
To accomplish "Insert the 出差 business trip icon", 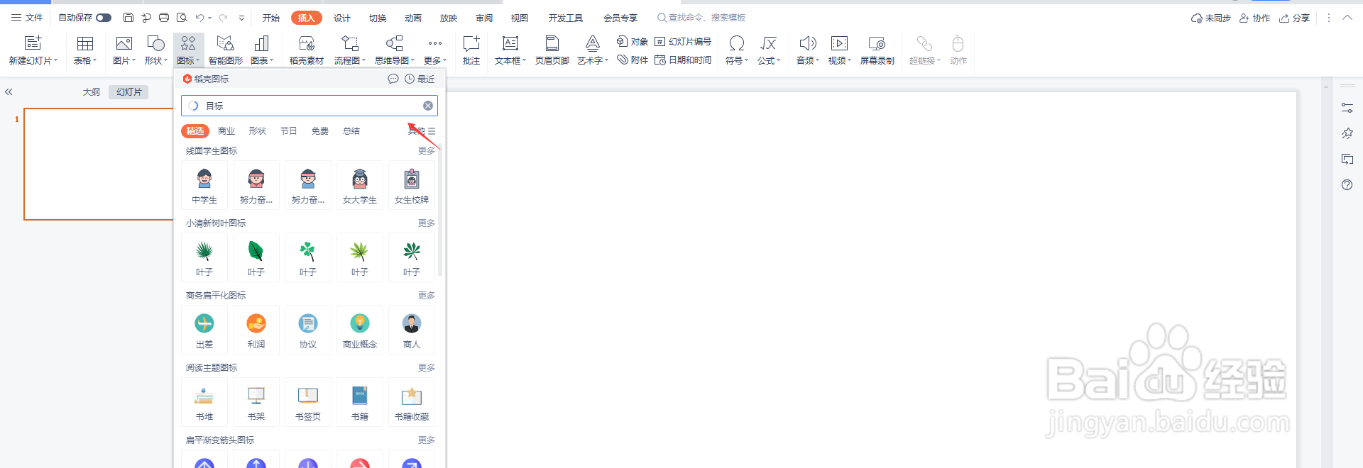I will tap(204, 330).
